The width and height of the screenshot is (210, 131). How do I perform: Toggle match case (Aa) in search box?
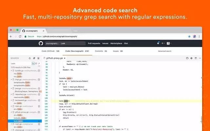point(33,63)
